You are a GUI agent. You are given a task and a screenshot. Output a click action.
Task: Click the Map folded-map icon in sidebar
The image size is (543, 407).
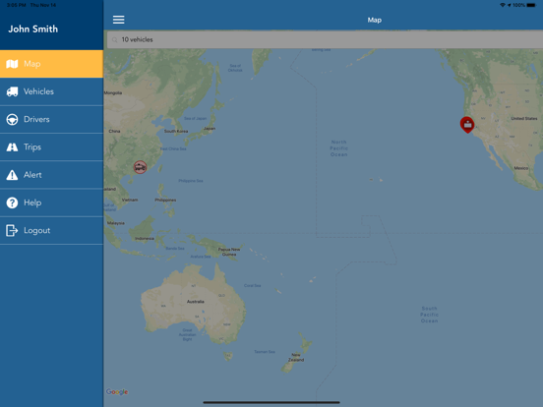(x=12, y=64)
